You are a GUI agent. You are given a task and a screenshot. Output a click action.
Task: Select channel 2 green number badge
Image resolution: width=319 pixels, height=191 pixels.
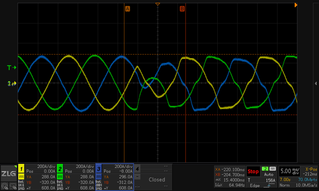coord(60,168)
